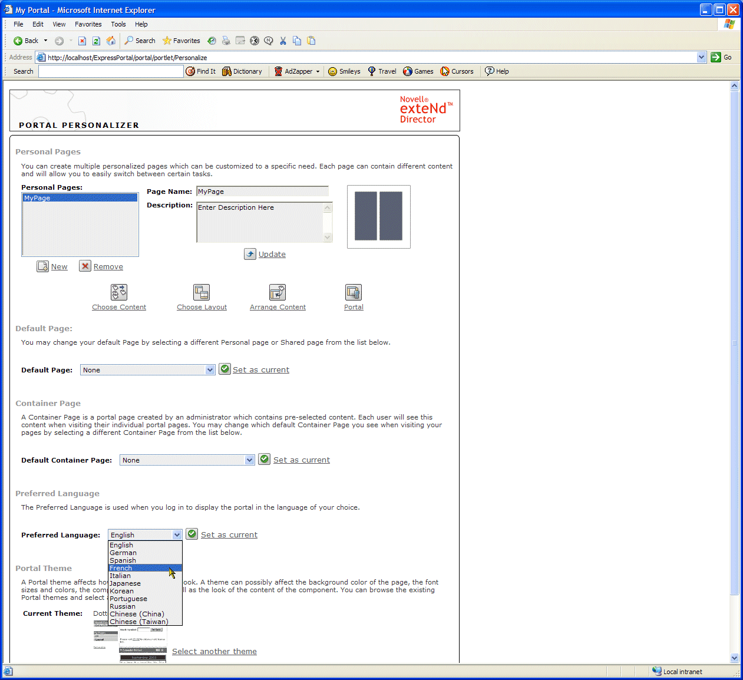Open the File menu
Screen dimensions: 743x680
(18, 24)
